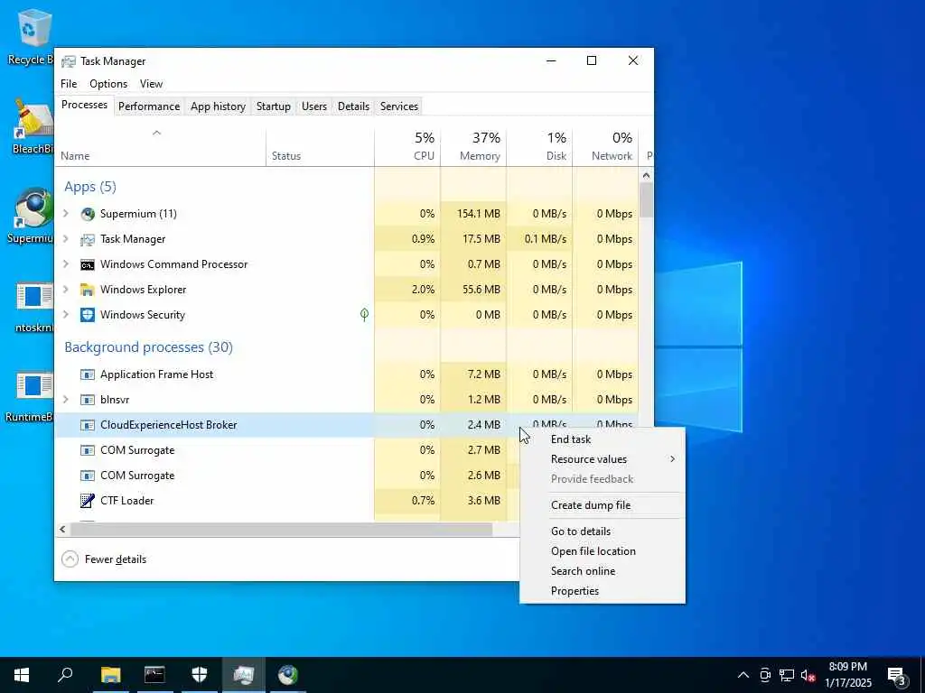Switch to the Details tab
The width and height of the screenshot is (925, 693).
coord(353,106)
